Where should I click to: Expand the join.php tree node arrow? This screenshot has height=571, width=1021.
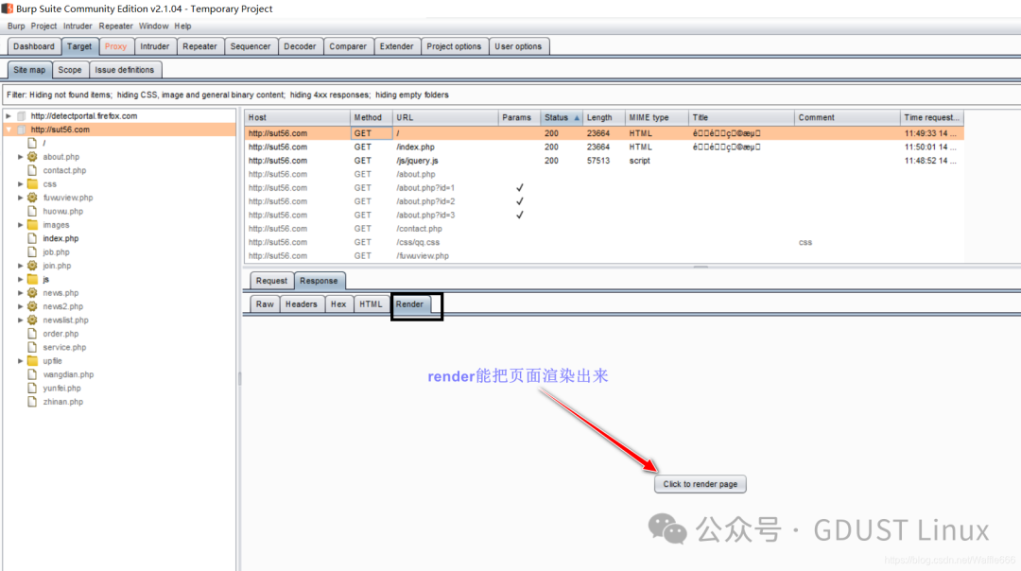20,266
